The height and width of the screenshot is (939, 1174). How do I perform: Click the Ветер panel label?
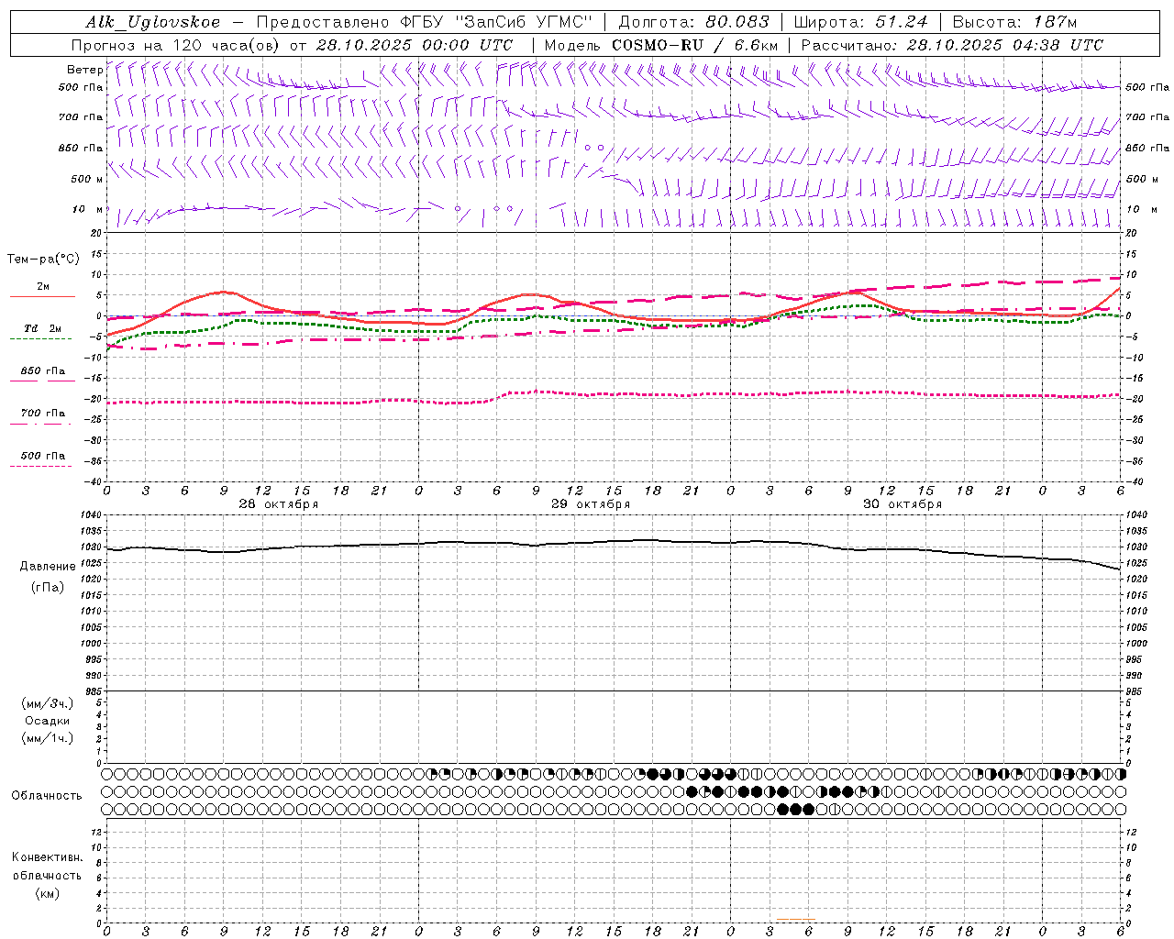[84, 70]
